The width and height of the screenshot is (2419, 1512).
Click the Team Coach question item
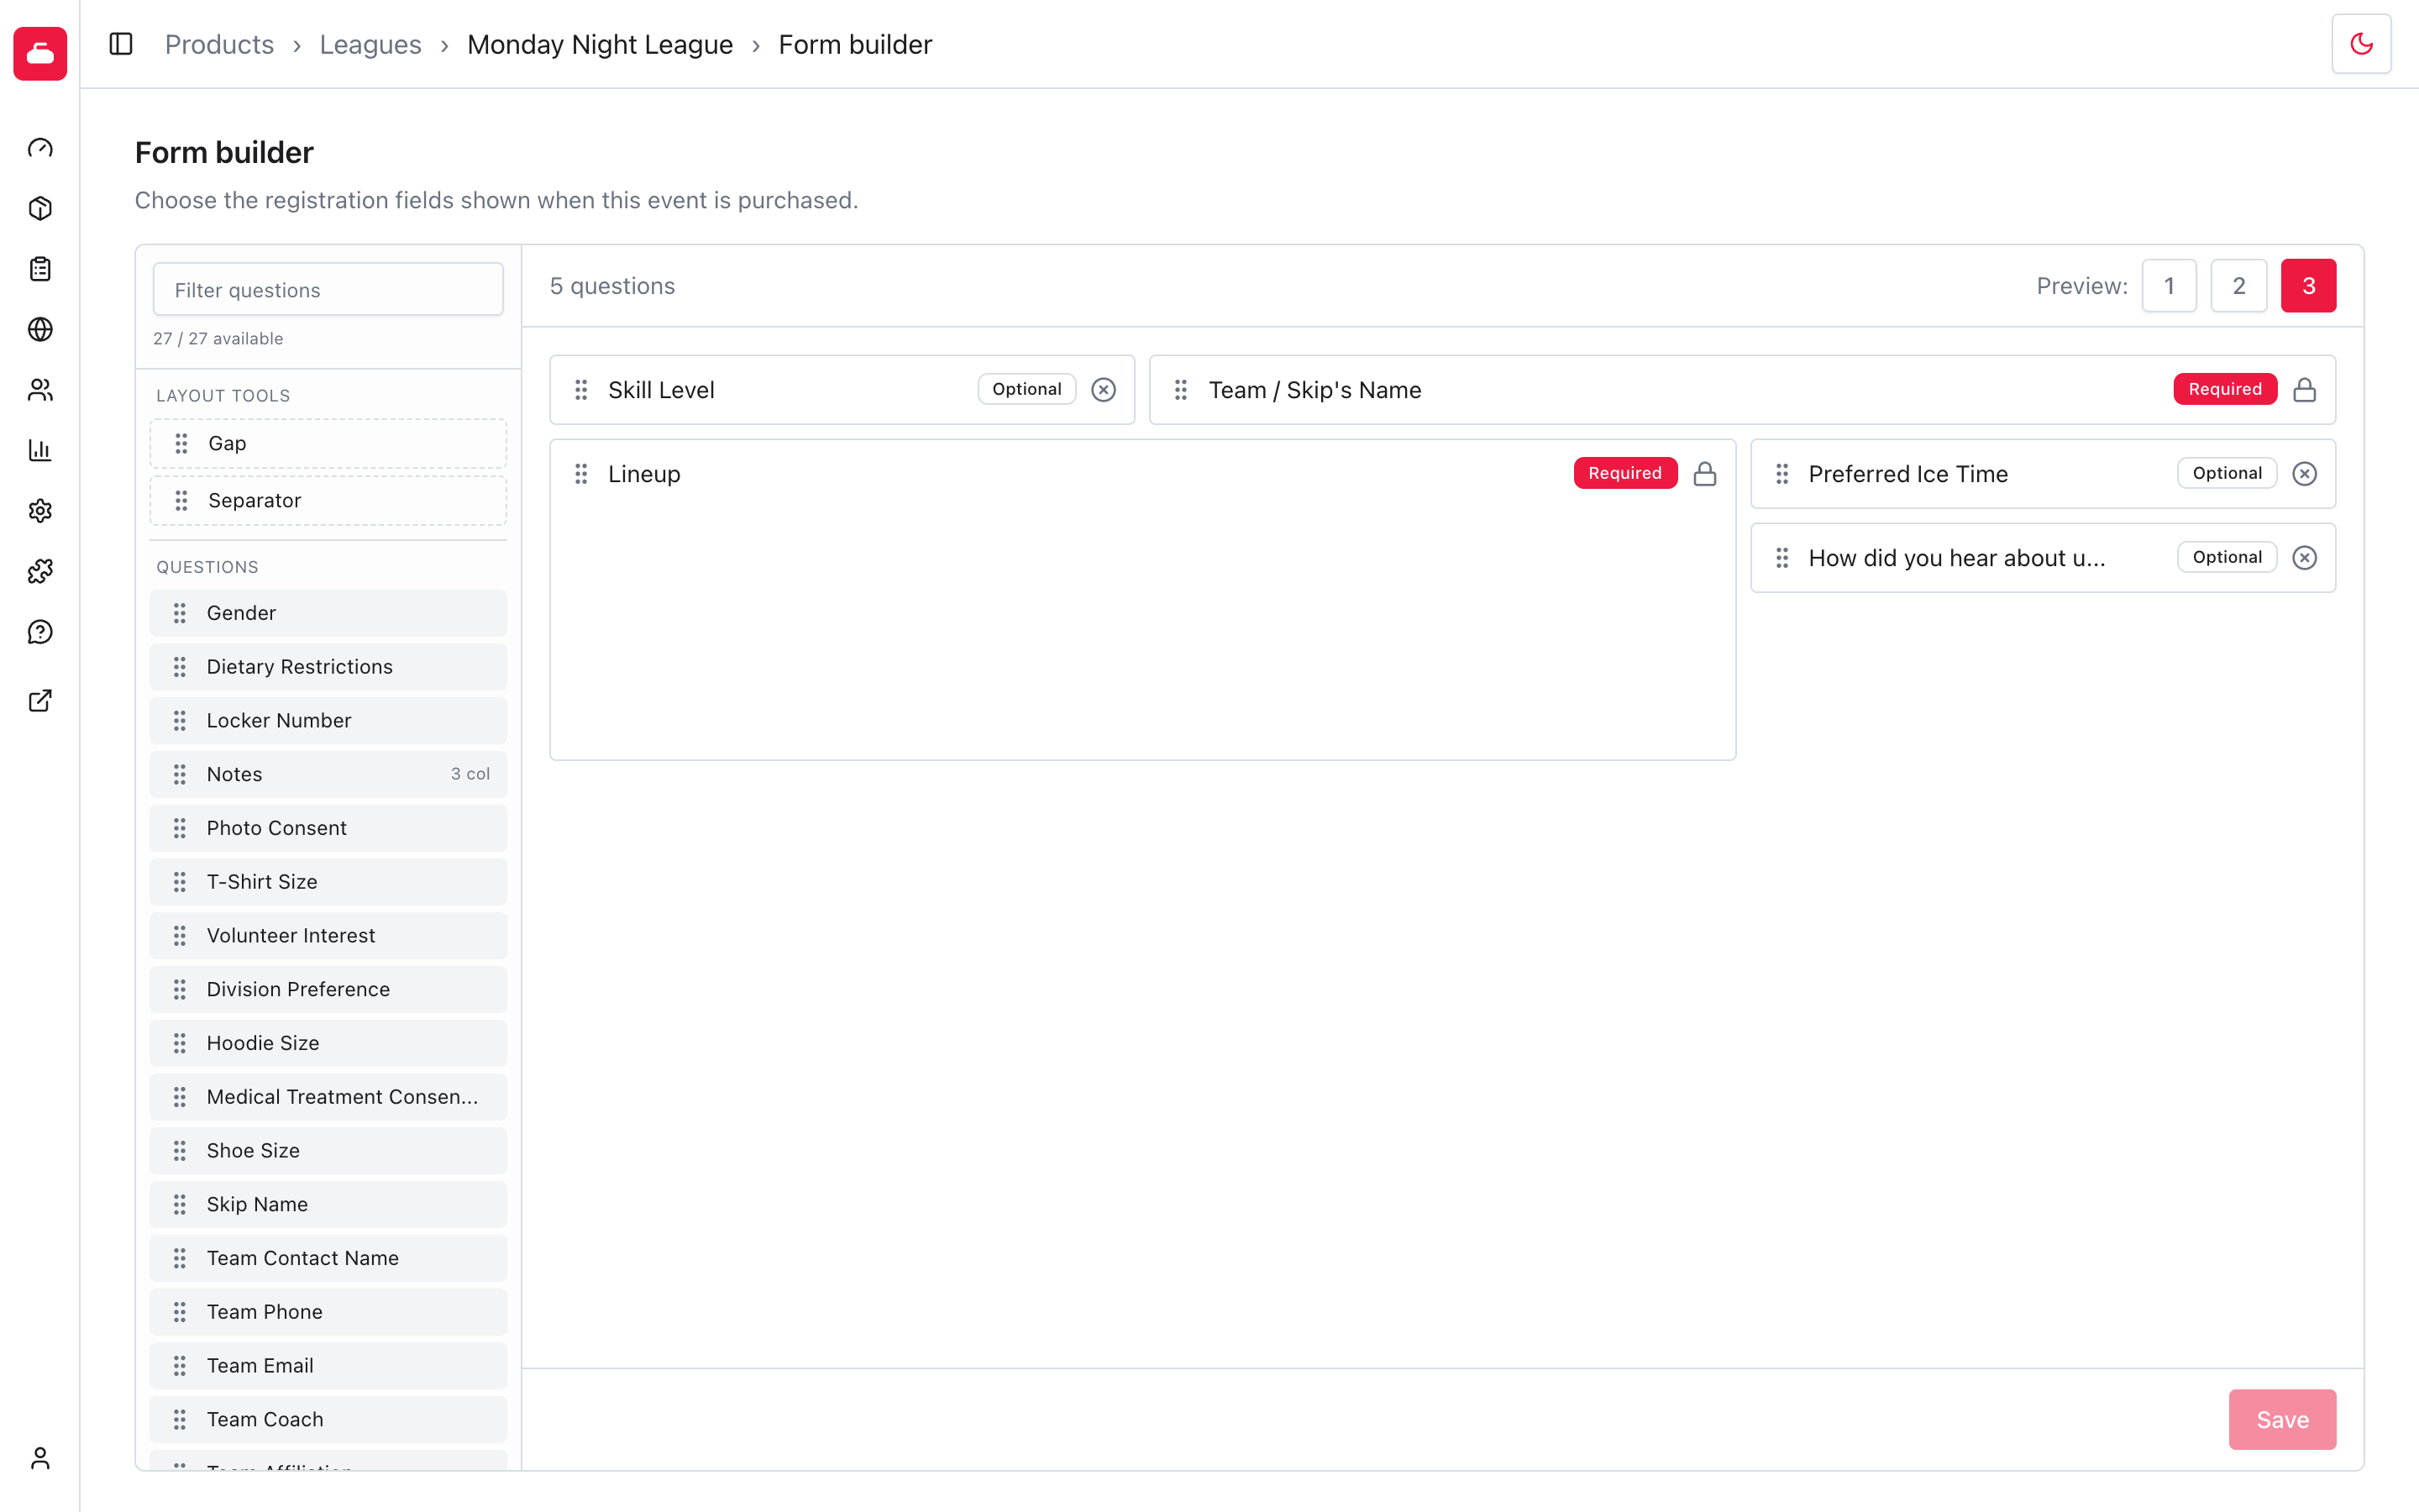tap(328, 1420)
